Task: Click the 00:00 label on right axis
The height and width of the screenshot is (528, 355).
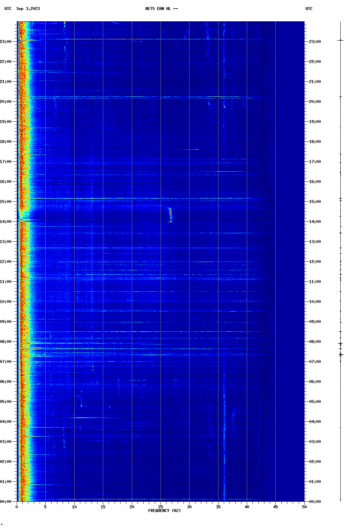Action: click(315, 502)
